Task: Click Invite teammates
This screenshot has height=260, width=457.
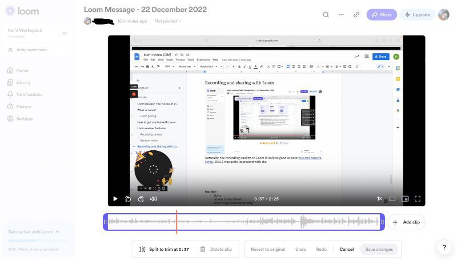Action: (31, 50)
